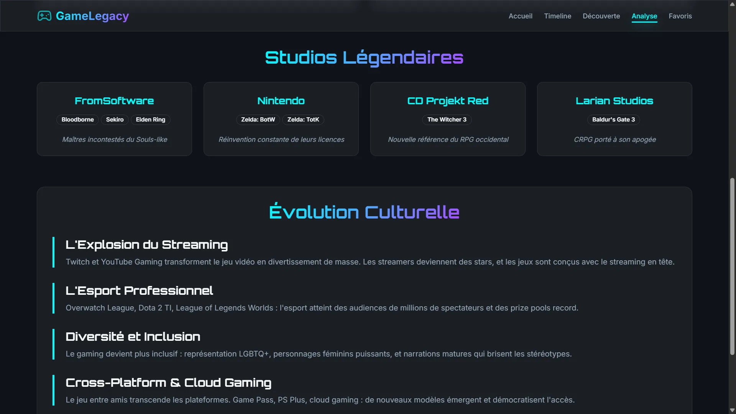
Task: Go to the Favoris page
Action: tap(680, 16)
